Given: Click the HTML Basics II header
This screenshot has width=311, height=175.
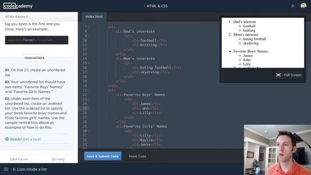Looking at the screenshot, I should (17, 17).
